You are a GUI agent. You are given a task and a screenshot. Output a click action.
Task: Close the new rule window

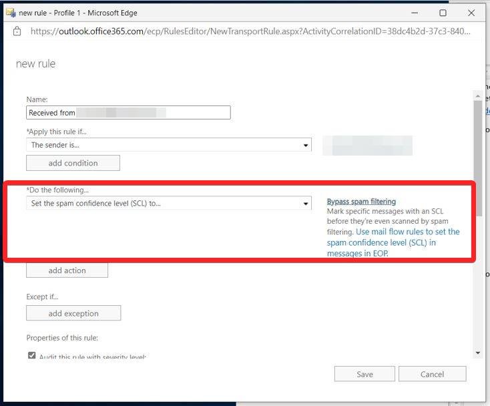(x=471, y=13)
